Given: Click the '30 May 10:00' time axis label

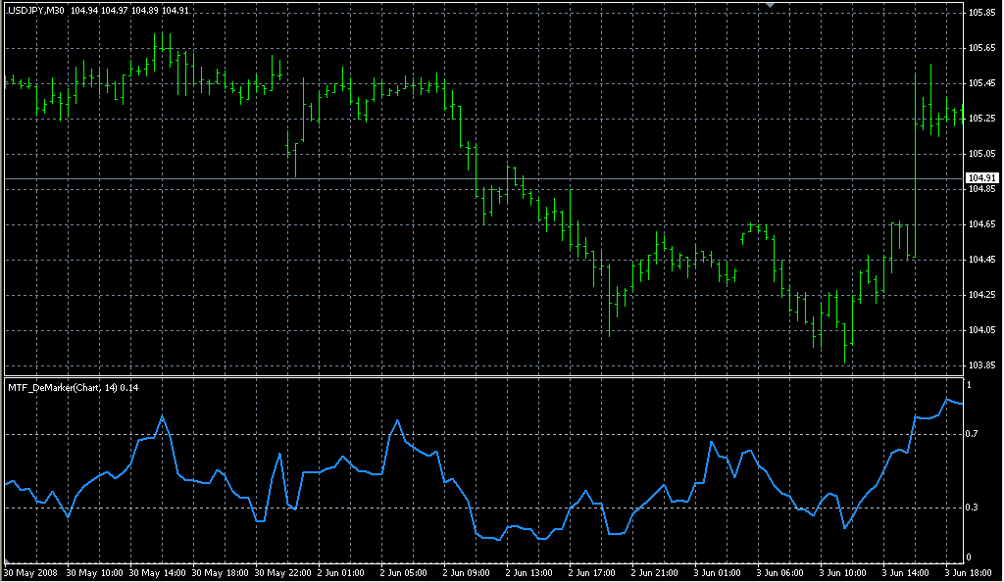Looking at the screenshot, I should (94, 573).
